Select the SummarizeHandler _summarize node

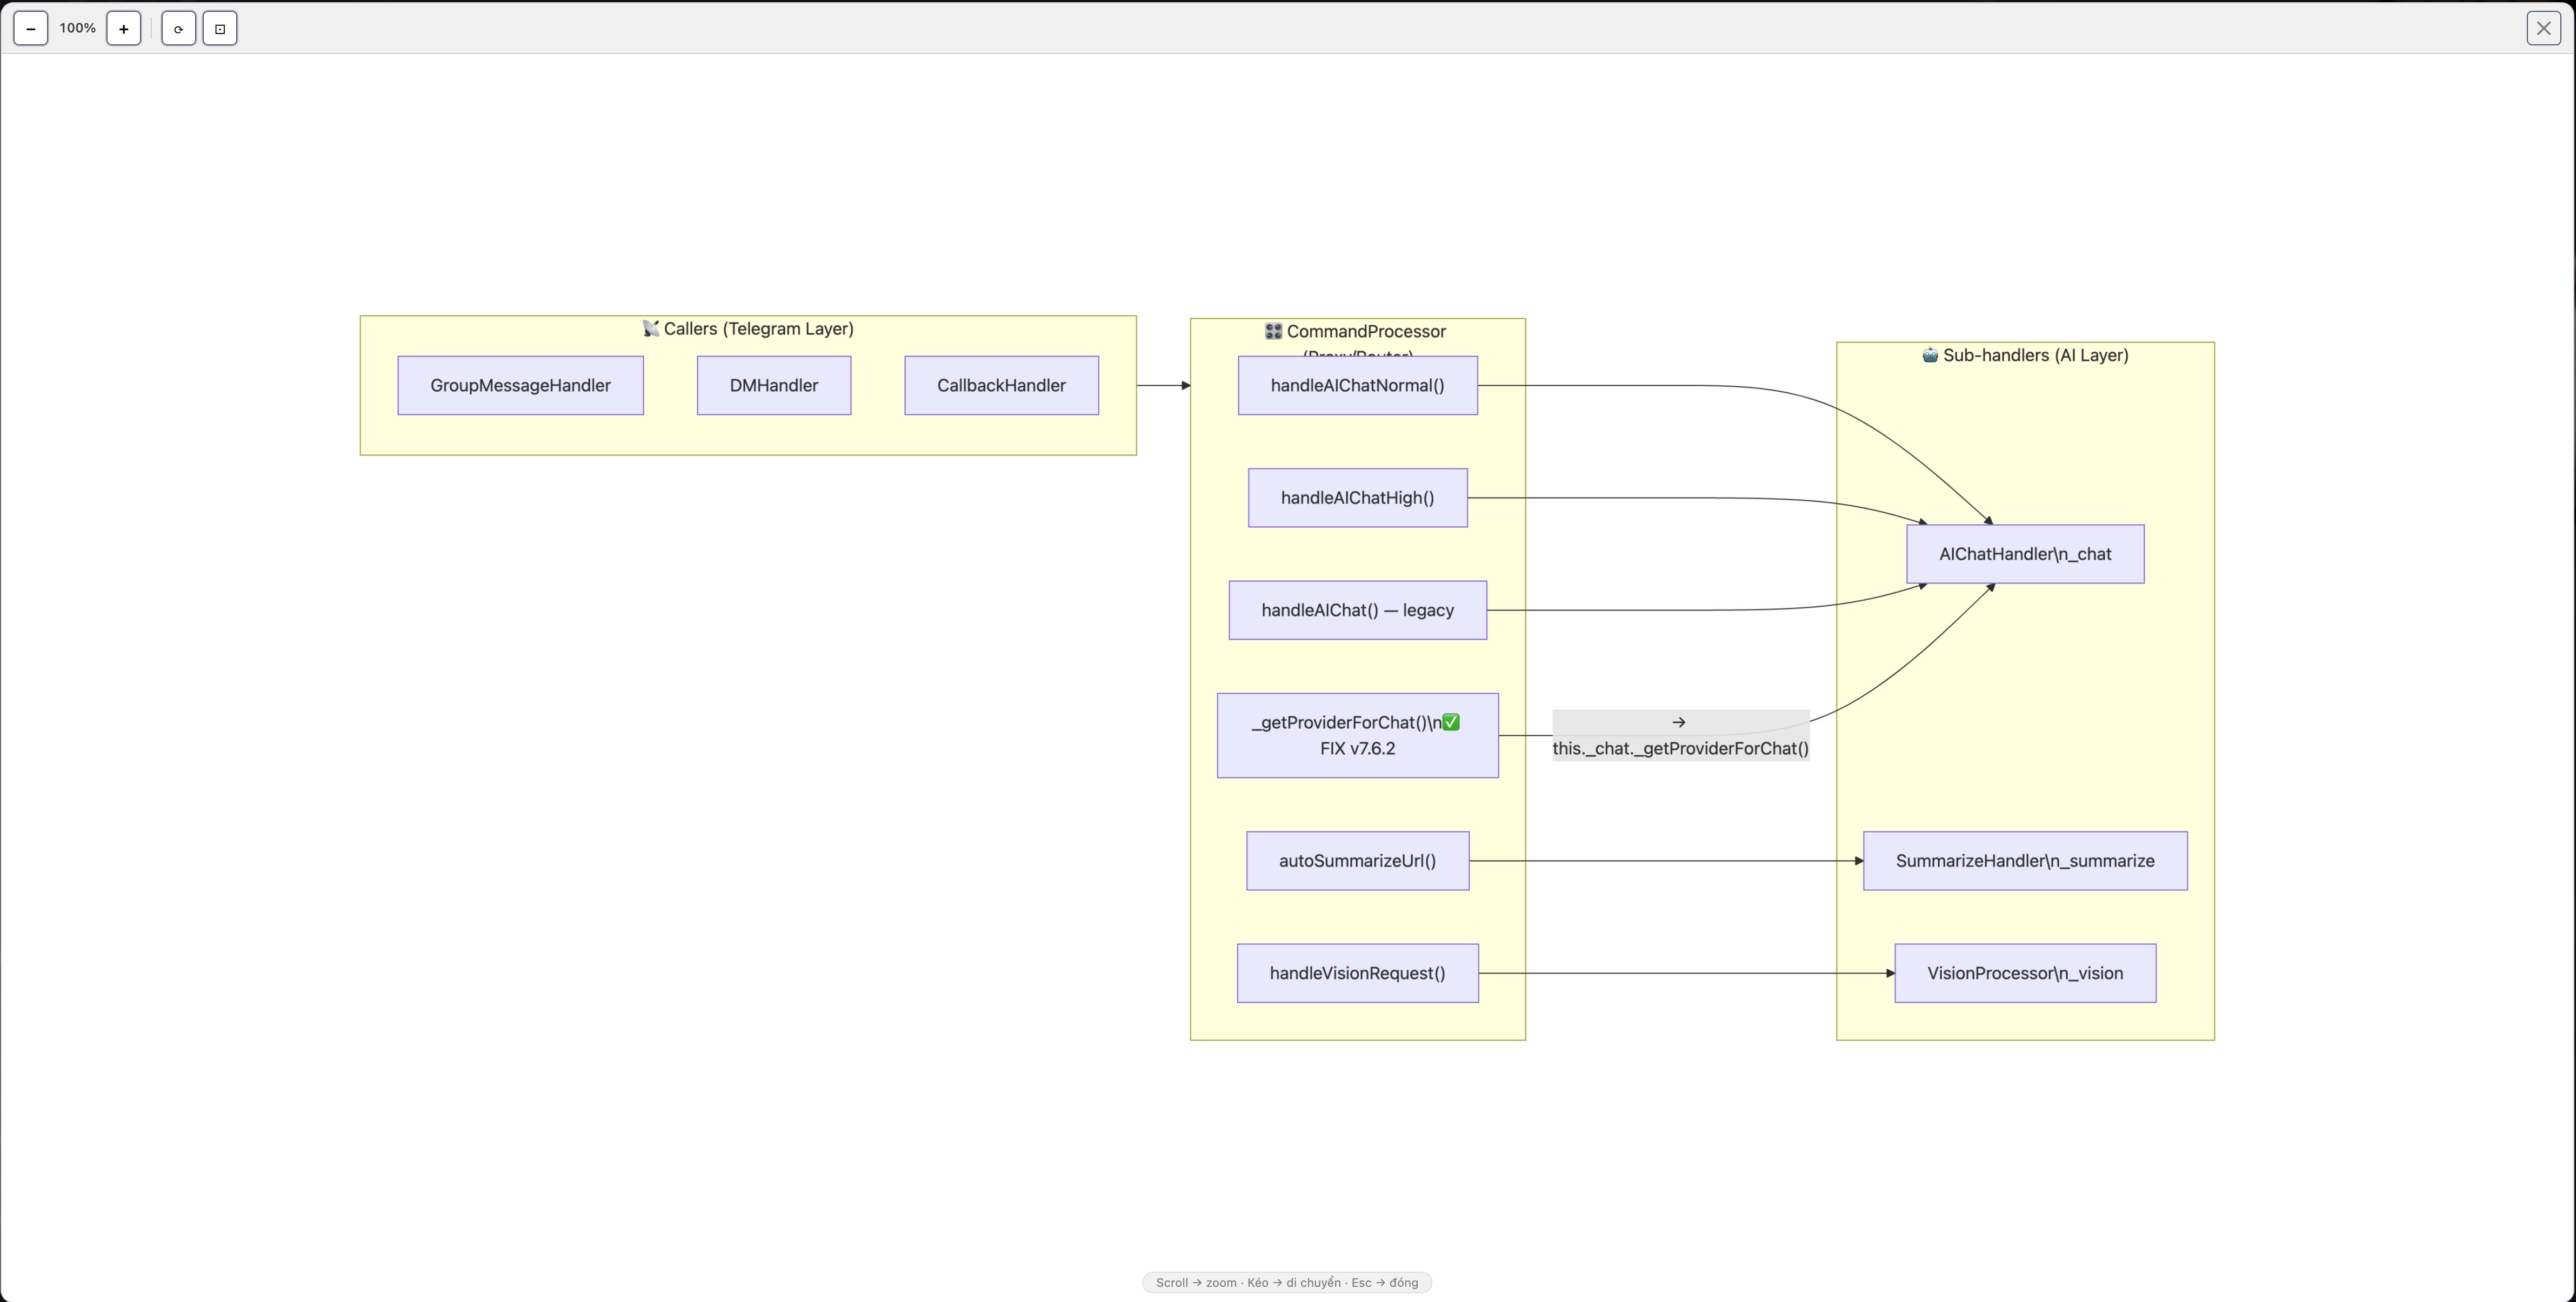click(2025, 860)
